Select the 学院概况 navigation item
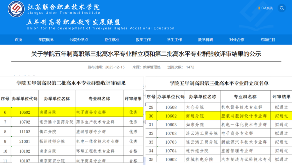 (46, 40)
